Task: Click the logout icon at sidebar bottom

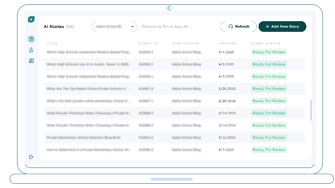Action: tap(31, 157)
